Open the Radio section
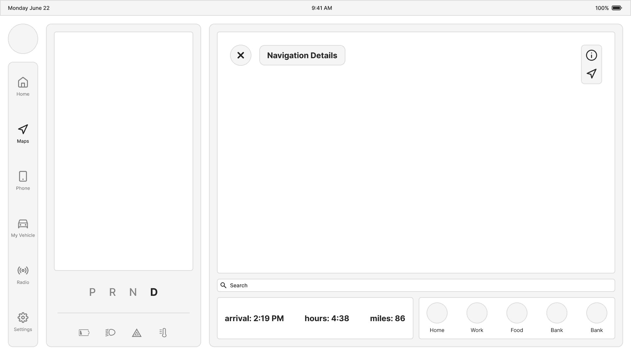Screen dimensions: 631x355 point(23,275)
